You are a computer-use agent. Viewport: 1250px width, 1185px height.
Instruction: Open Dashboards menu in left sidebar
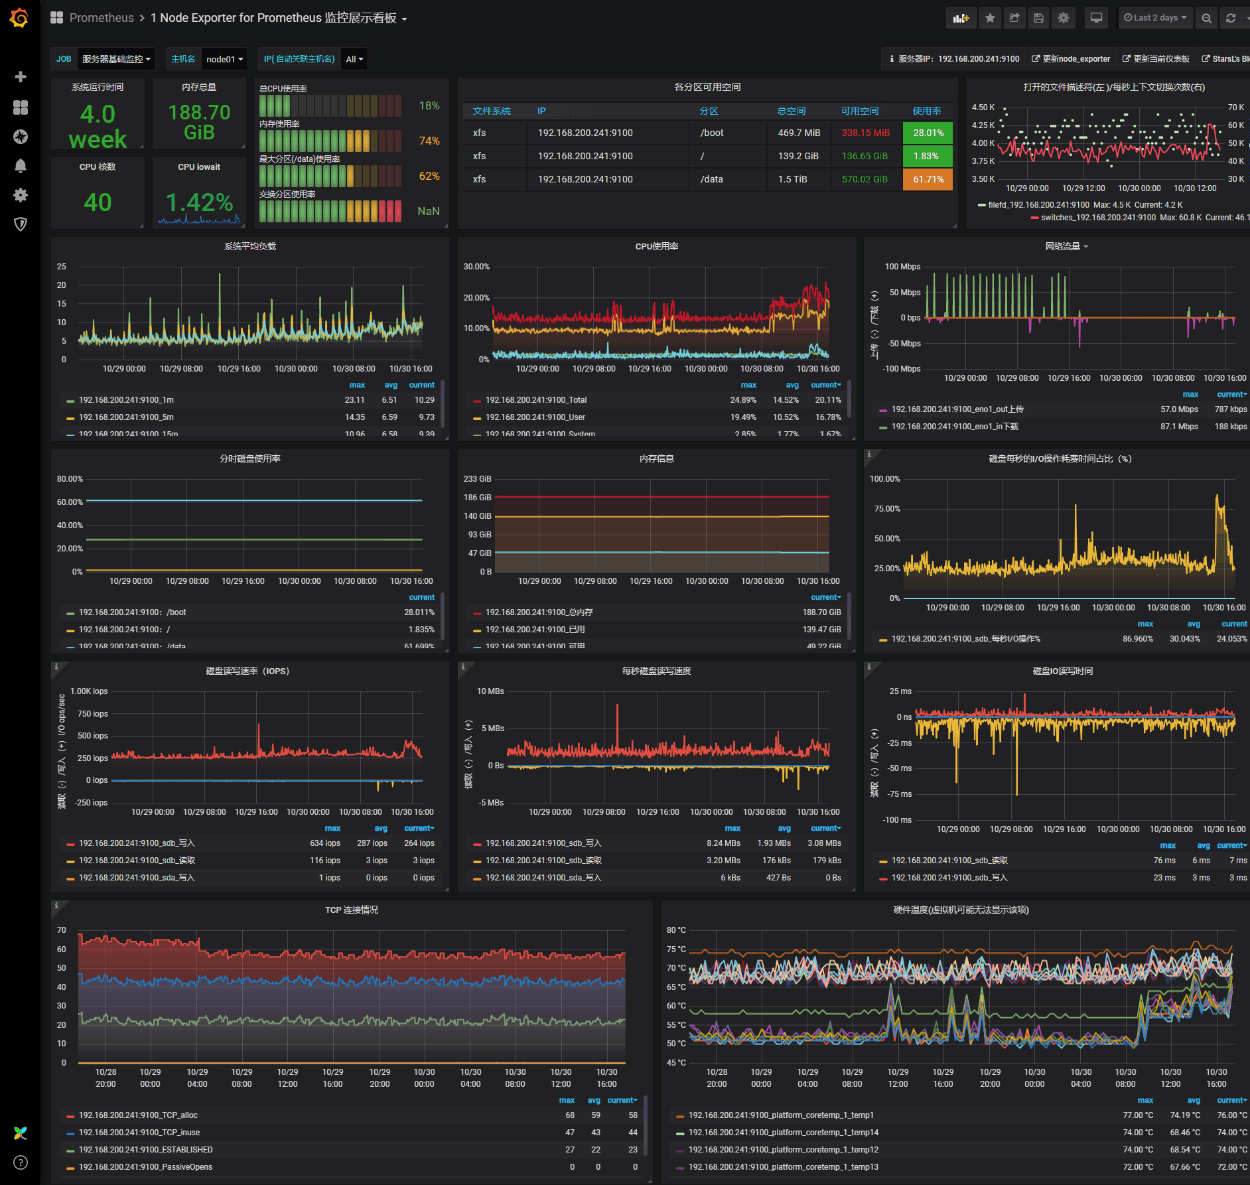pyautogui.click(x=21, y=107)
